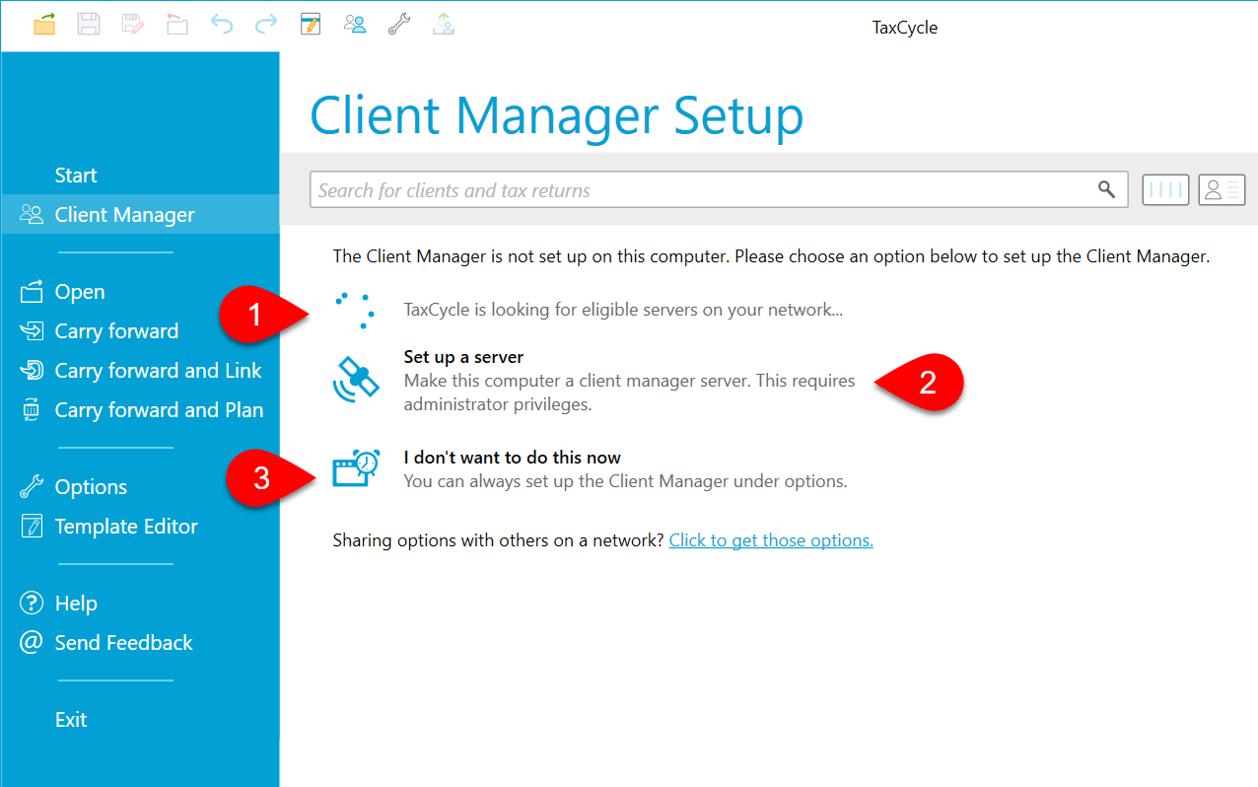The image size is (1258, 787).
Task: Click the 'Client Manager Setup' heading
Action: (x=557, y=115)
